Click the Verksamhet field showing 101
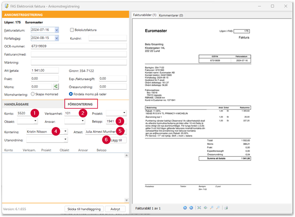This screenshot has height=217, width=295. pyautogui.click(x=72, y=113)
